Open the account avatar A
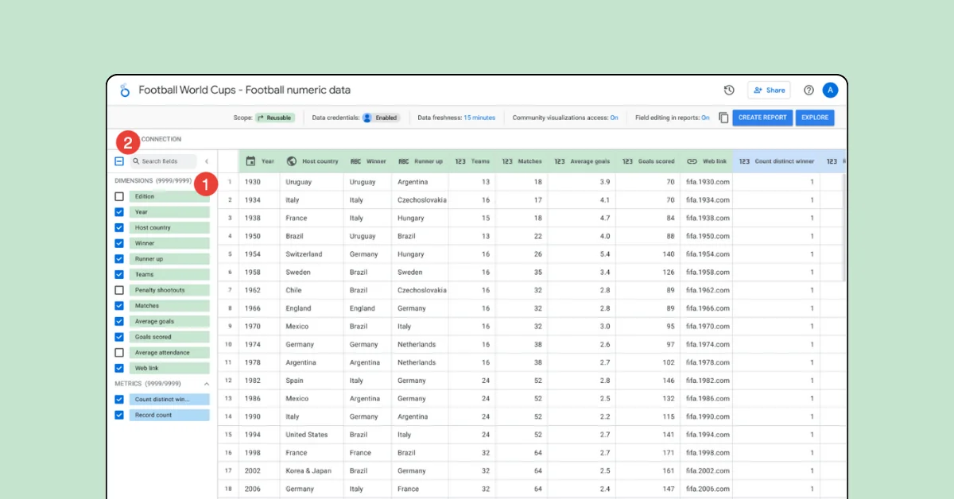 pyautogui.click(x=830, y=90)
